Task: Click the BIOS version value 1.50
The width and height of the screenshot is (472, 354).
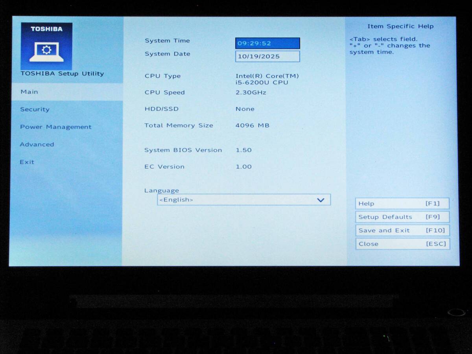Action: (x=243, y=150)
